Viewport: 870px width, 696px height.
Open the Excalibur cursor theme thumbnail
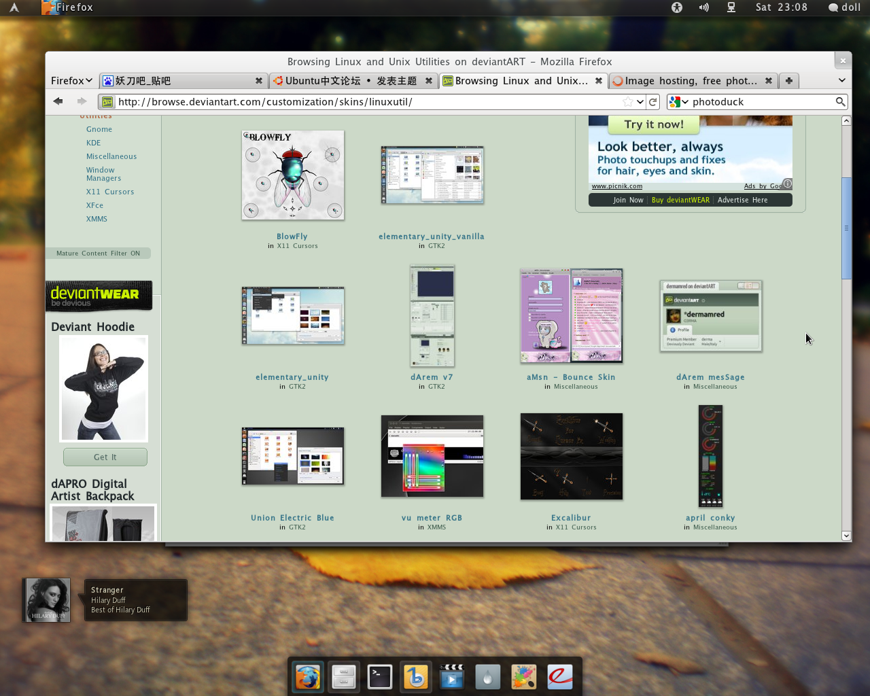click(572, 456)
